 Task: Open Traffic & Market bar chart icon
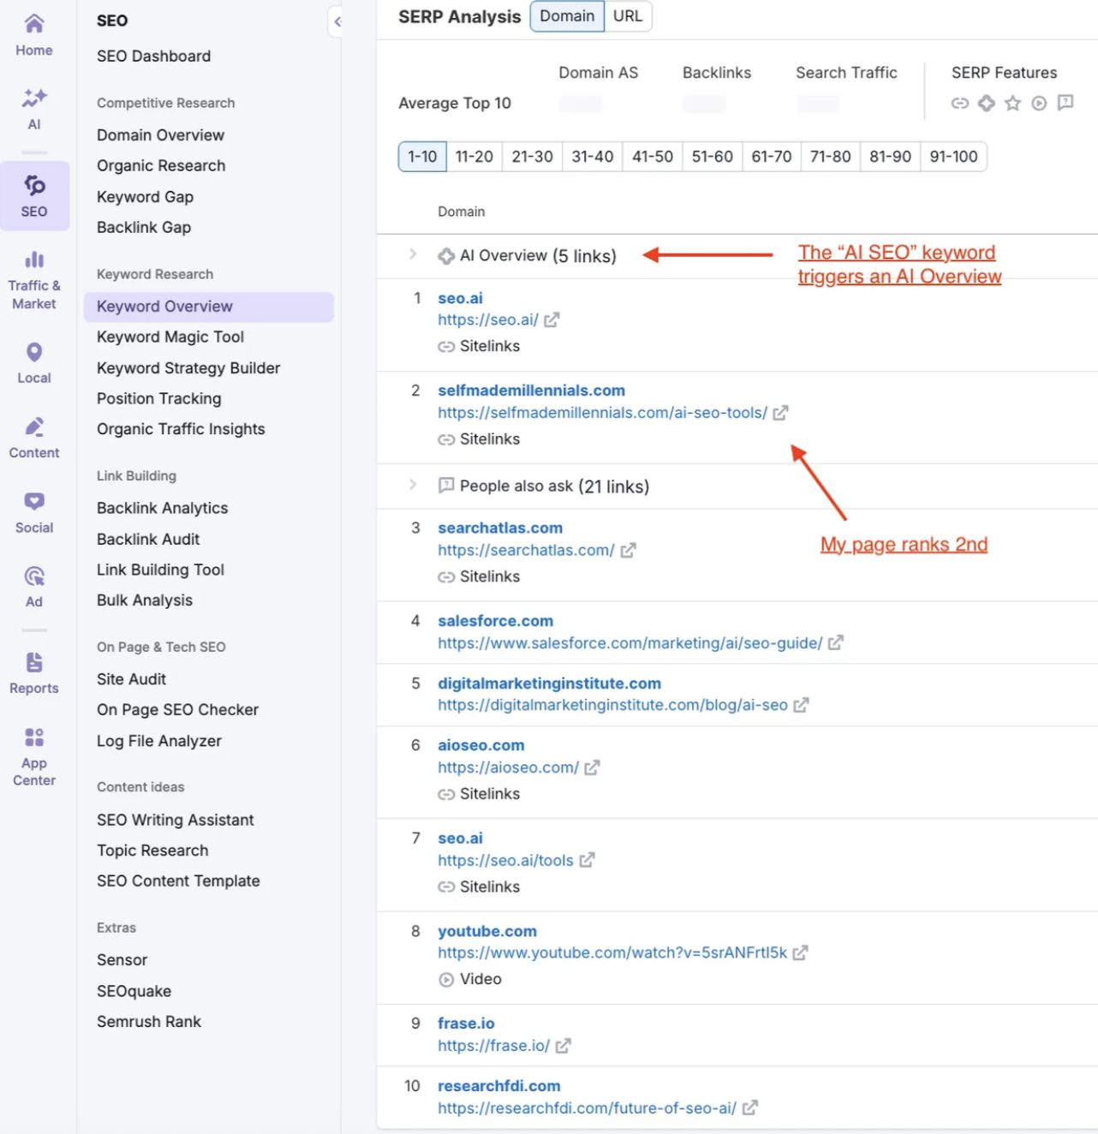tap(34, 259)
